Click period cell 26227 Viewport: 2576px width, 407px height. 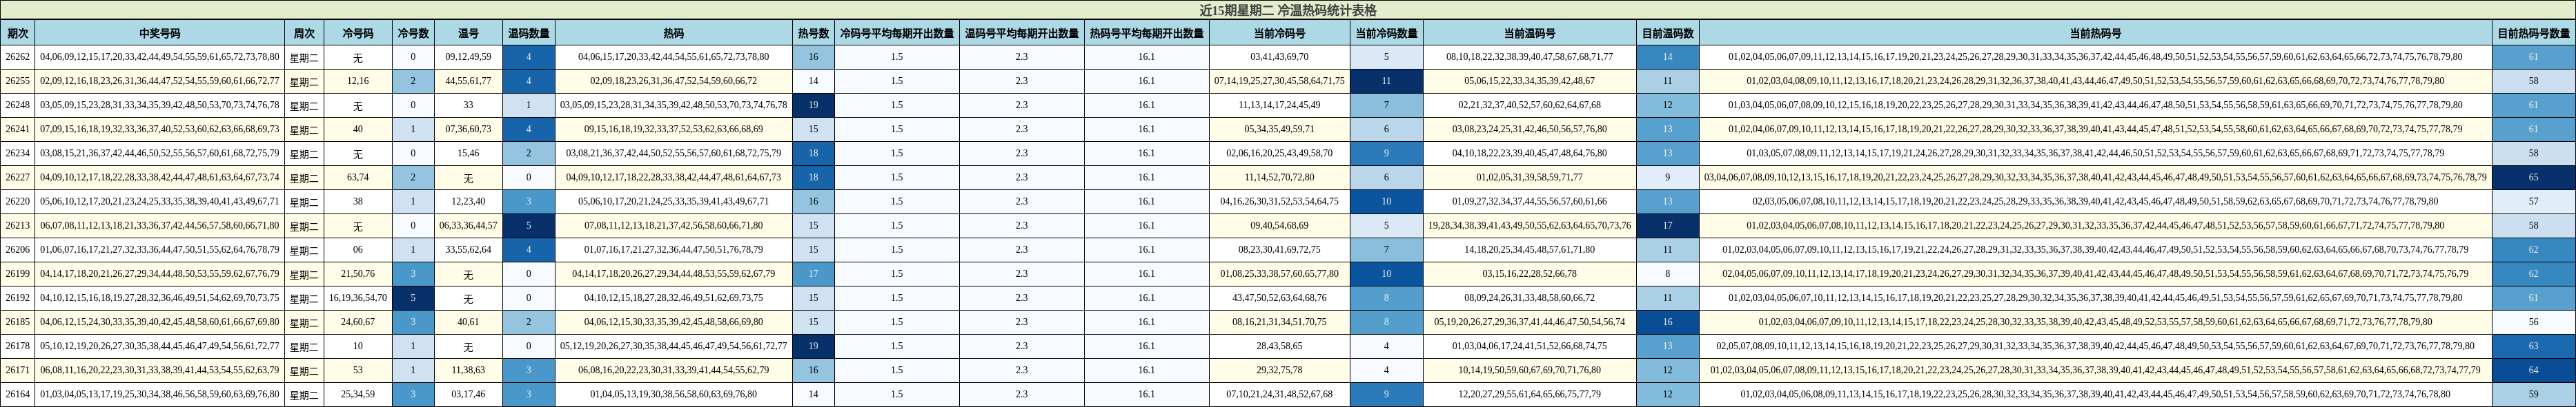[18, 178]
